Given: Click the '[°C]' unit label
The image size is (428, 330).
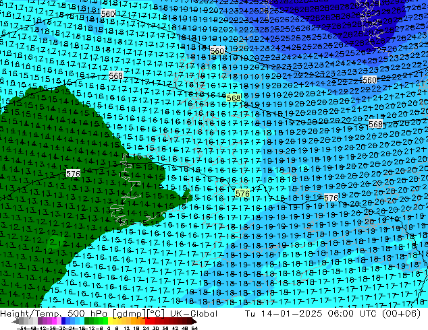Looking at the screenshot, I should click(x=155, y=314).
